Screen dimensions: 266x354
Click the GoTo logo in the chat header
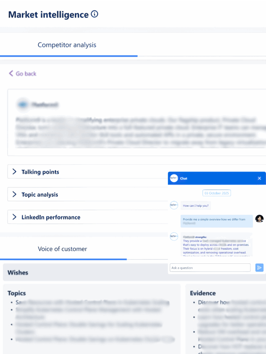coord(174,178)
